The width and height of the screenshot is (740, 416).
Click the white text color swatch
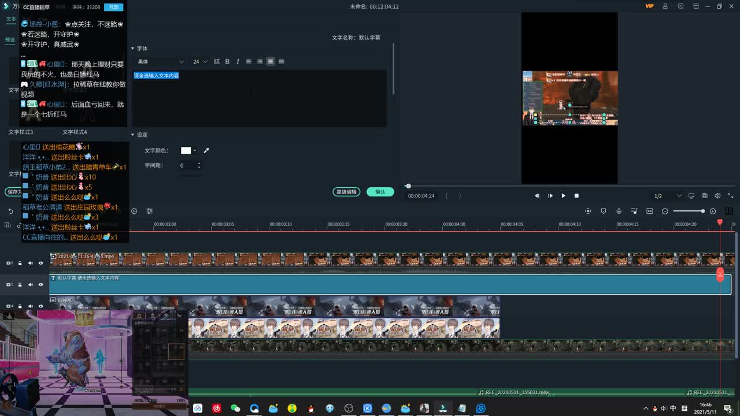186,151
